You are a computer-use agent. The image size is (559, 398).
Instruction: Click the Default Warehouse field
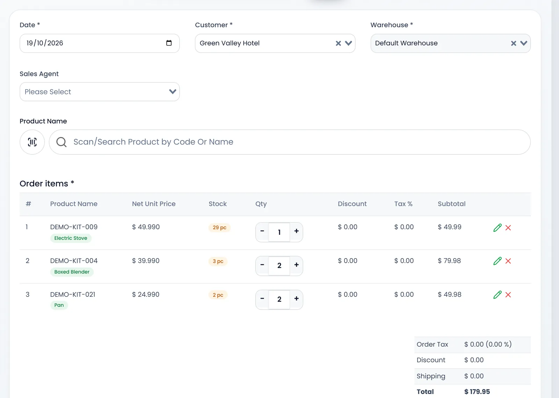(x=450, y=43)
